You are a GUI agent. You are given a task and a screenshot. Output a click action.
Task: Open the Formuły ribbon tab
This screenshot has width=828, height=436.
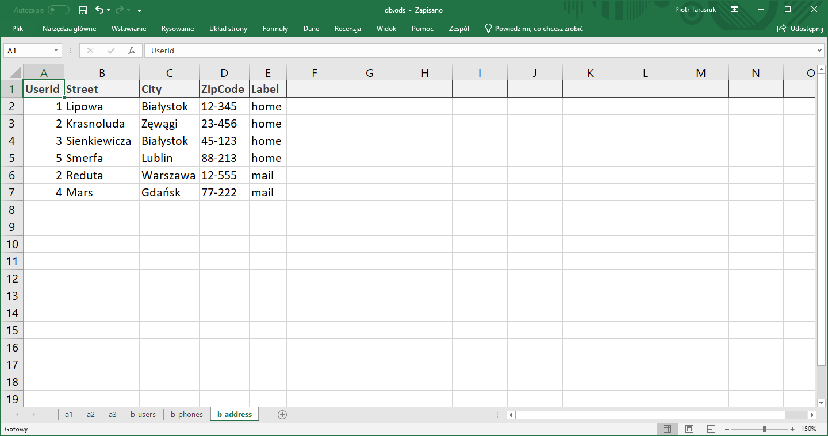[x=275, y=28]
